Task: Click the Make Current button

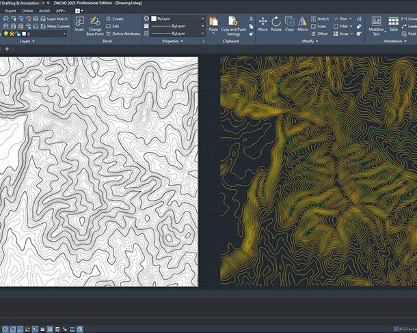Action: (53, 26)
